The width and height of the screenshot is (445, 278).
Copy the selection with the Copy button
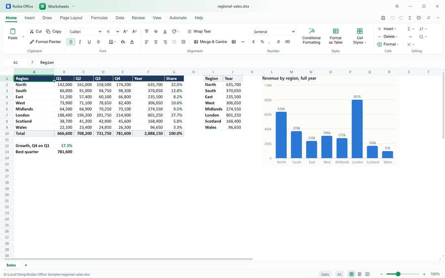point(53,32)
